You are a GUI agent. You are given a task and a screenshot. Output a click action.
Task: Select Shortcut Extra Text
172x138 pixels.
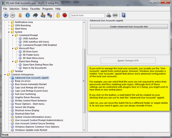tap(25, 114)
